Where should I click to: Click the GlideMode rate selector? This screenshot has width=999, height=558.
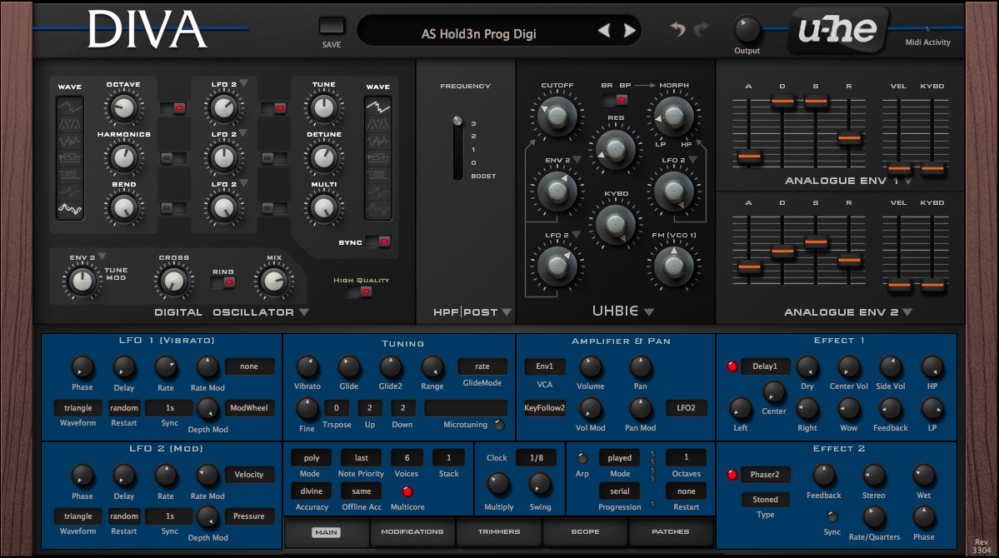(x=482, y=366)
